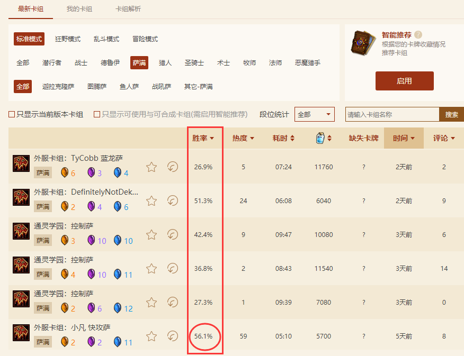Select 潜行者 class filter
The height and width of the screenshot is (356, 464).
tap(52, 62)
